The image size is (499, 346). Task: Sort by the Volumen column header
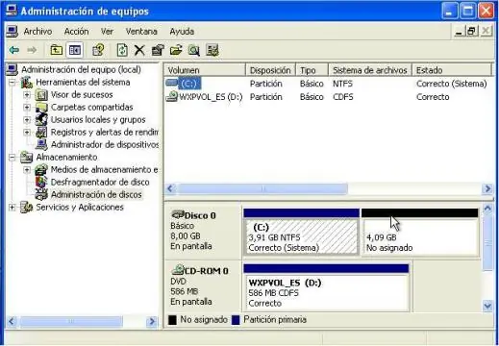pyautogui.click(x=205, y=70)
